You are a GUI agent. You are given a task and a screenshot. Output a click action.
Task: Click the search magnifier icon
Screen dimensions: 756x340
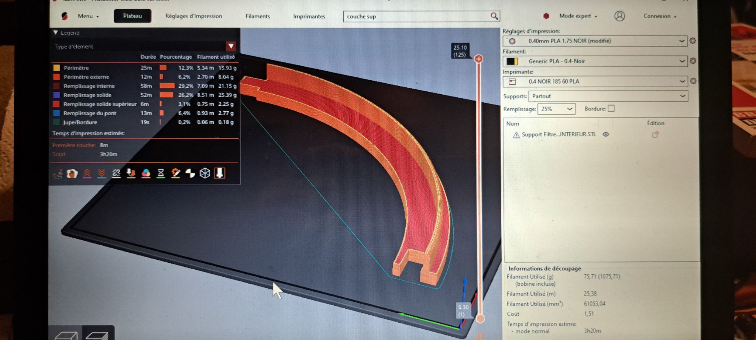point(494,16)
